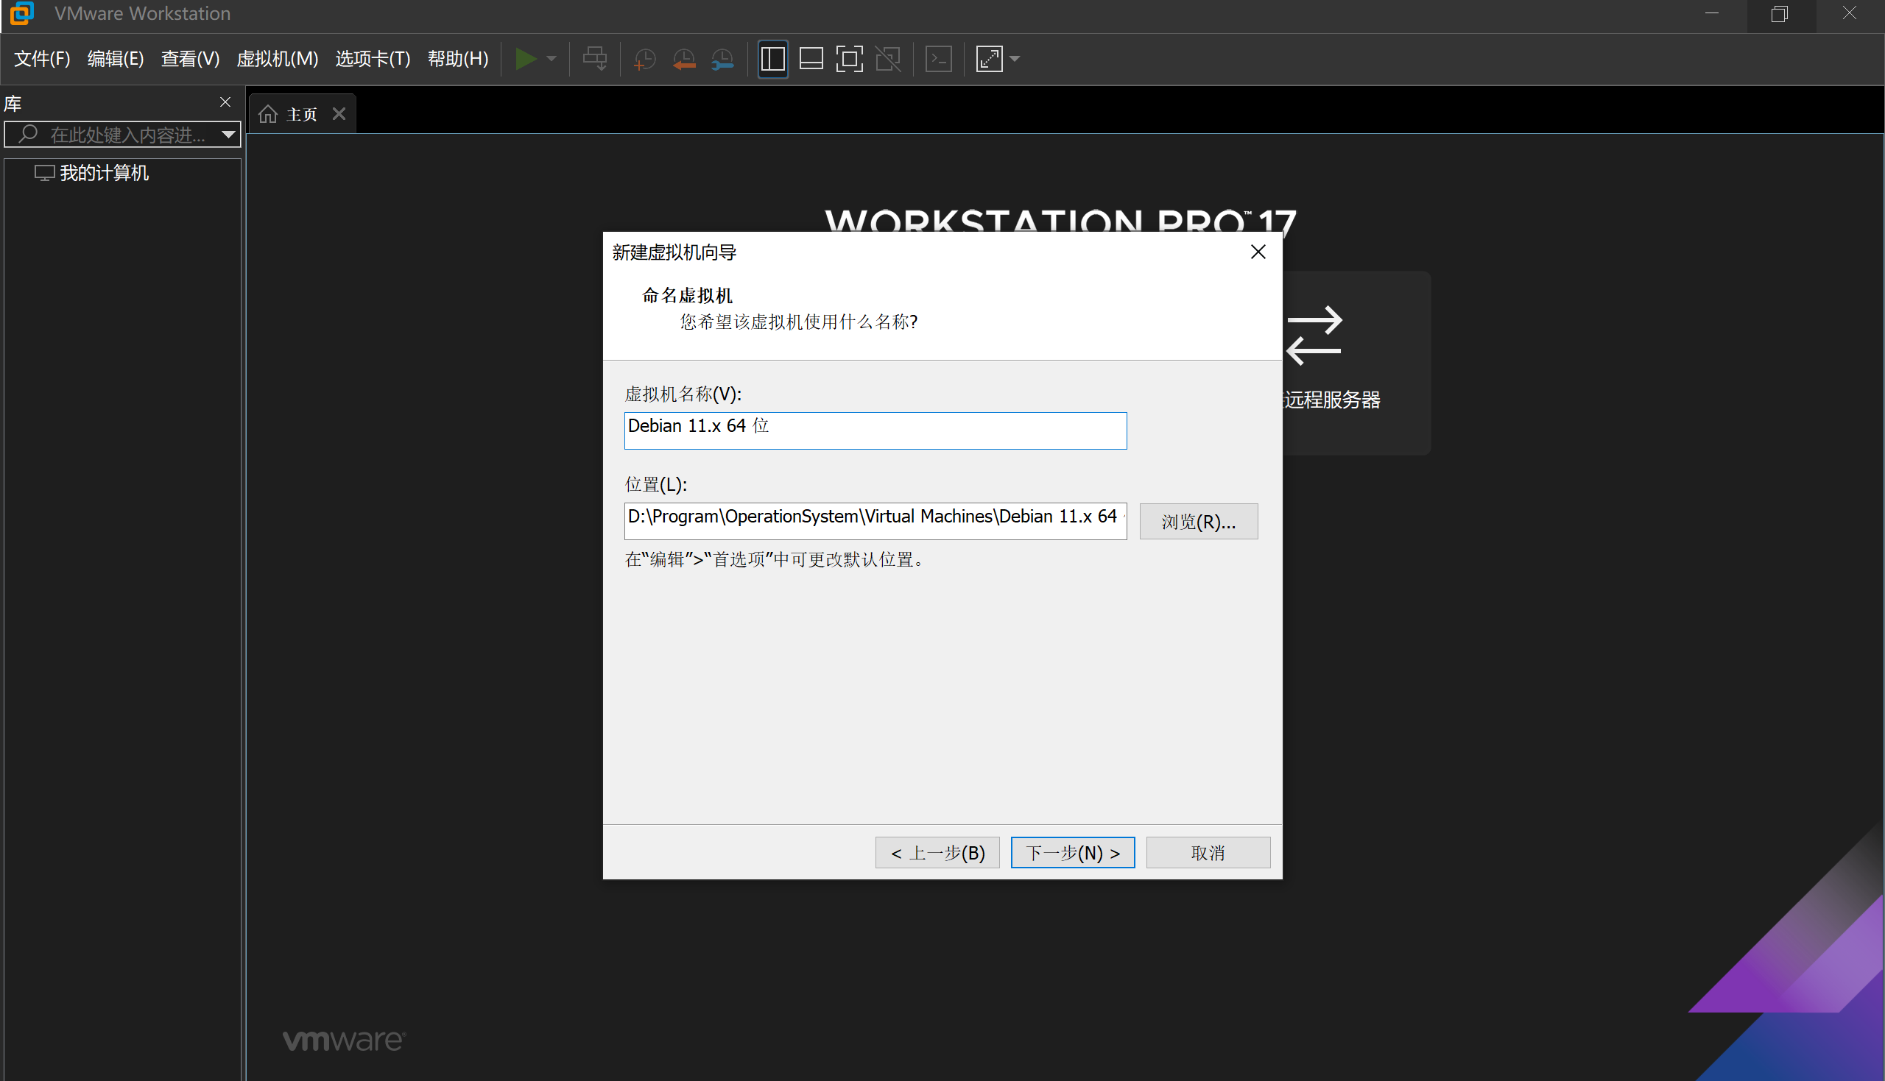Screen dimensions: 1885x1081
Task: Click the stretch guest display icon
Action: pos(990,59)
